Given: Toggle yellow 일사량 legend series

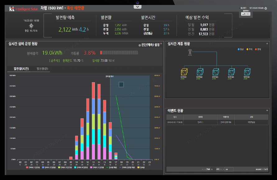Looking at the screenshot, I should click(x=141, y=167).
